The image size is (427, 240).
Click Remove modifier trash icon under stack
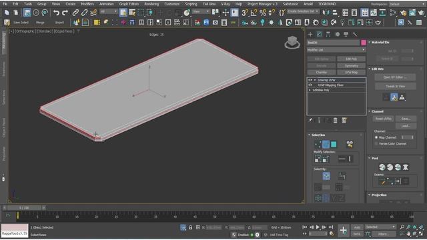point(336,120)
